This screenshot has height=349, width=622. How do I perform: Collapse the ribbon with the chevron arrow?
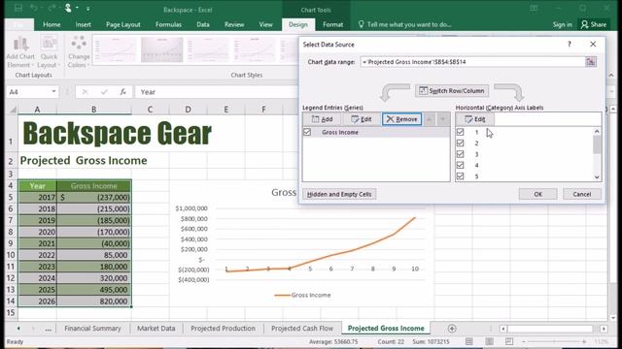pyautogui.click(x=611, y=75)
